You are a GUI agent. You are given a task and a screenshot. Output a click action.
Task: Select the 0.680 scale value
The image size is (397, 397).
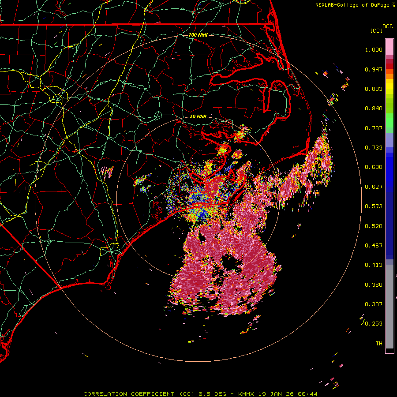(x=374, y=167)
